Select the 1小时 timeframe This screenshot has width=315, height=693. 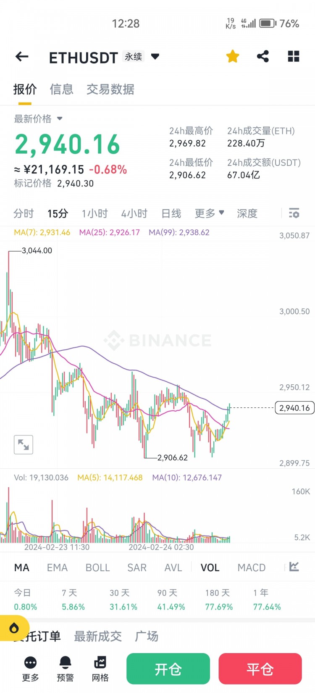(x=95, y=213)
